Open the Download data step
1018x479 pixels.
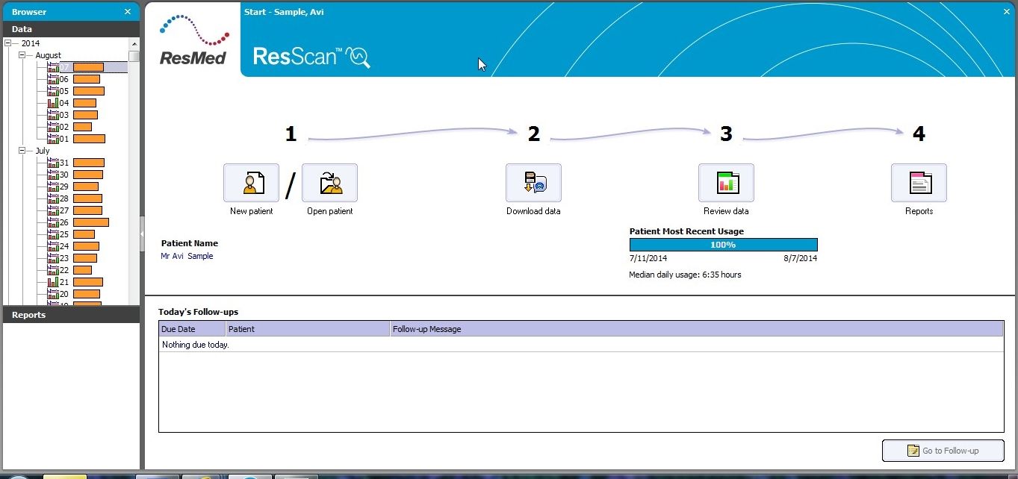coord(533,183)
